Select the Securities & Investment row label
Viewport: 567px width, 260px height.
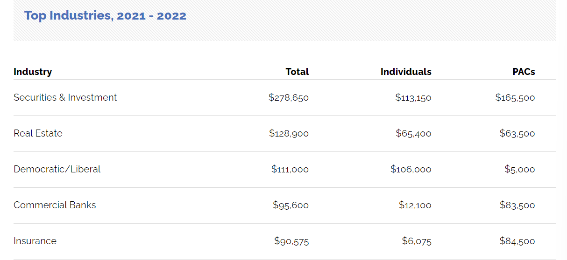pyautogui.click(x=65, y=97)
